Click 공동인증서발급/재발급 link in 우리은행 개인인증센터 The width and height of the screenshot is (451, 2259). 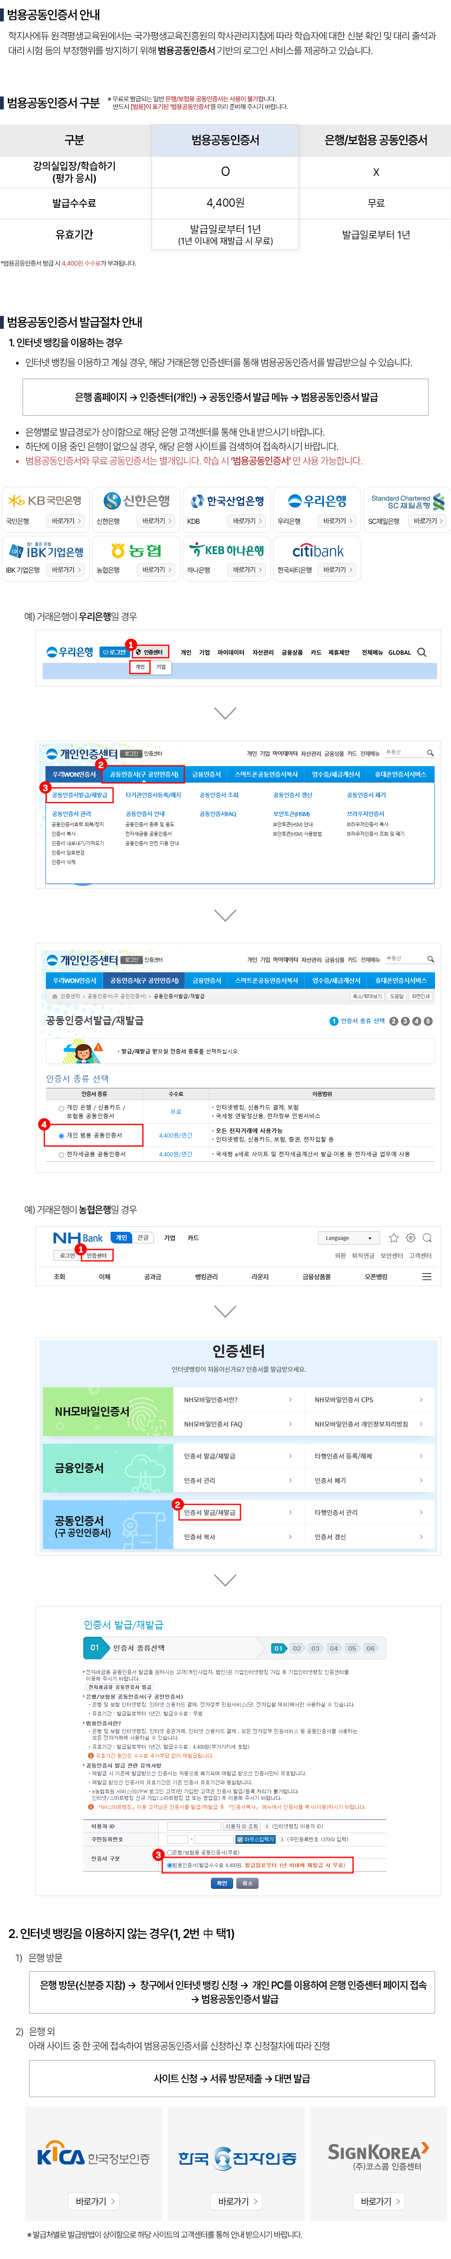click(x=80, y=795)
